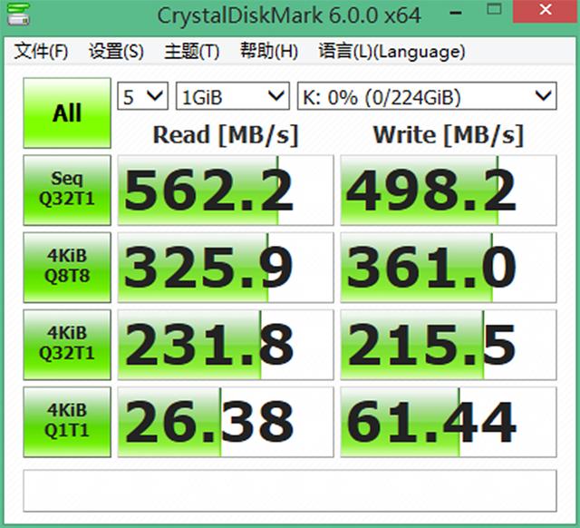The image size is (580, 528).
Task: Expand the test count dropdown showing 5
Action: coord(143,96)
